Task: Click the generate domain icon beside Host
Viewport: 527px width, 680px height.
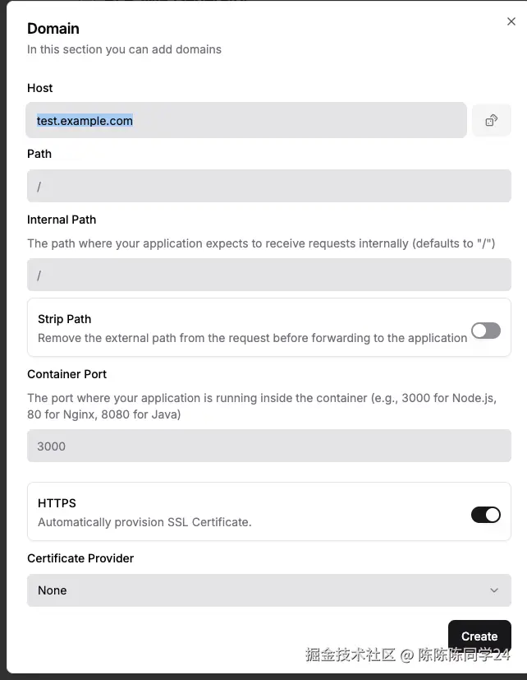Action: tap(491, 120)
